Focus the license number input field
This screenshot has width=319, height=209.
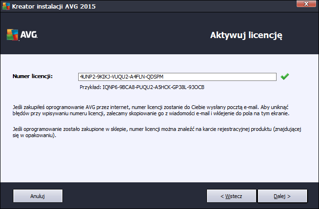pyautogui.click(x=177, y=77)
